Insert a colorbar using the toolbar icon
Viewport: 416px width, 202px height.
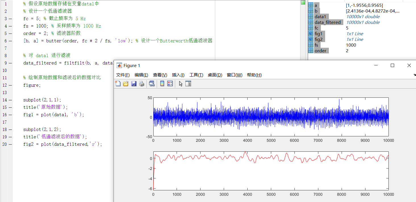[x=162, y=84]
